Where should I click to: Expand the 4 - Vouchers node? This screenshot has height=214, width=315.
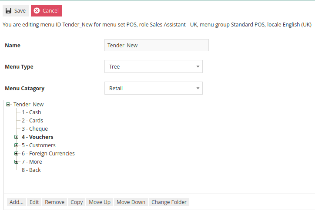pyautogui.click(x=17, y=137)
